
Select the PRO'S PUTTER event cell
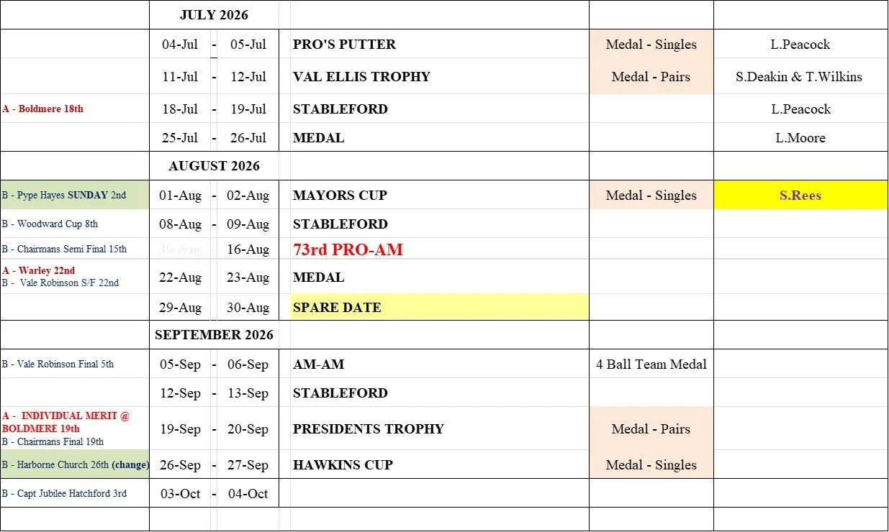(439, 44)
